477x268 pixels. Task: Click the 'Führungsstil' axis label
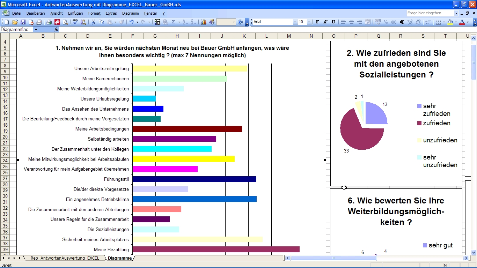point(116,179)
